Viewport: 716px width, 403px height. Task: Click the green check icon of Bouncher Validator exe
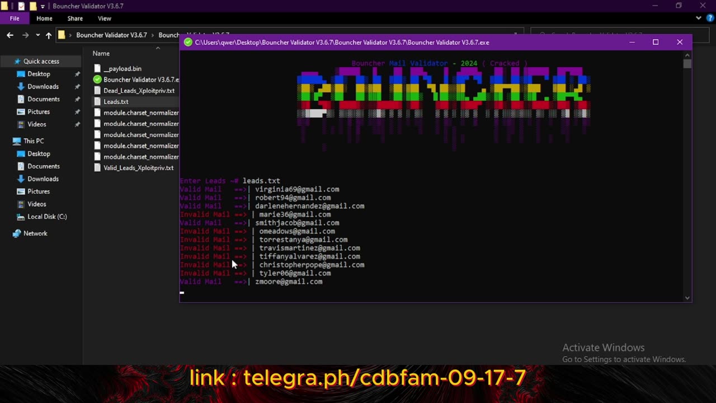97,79
